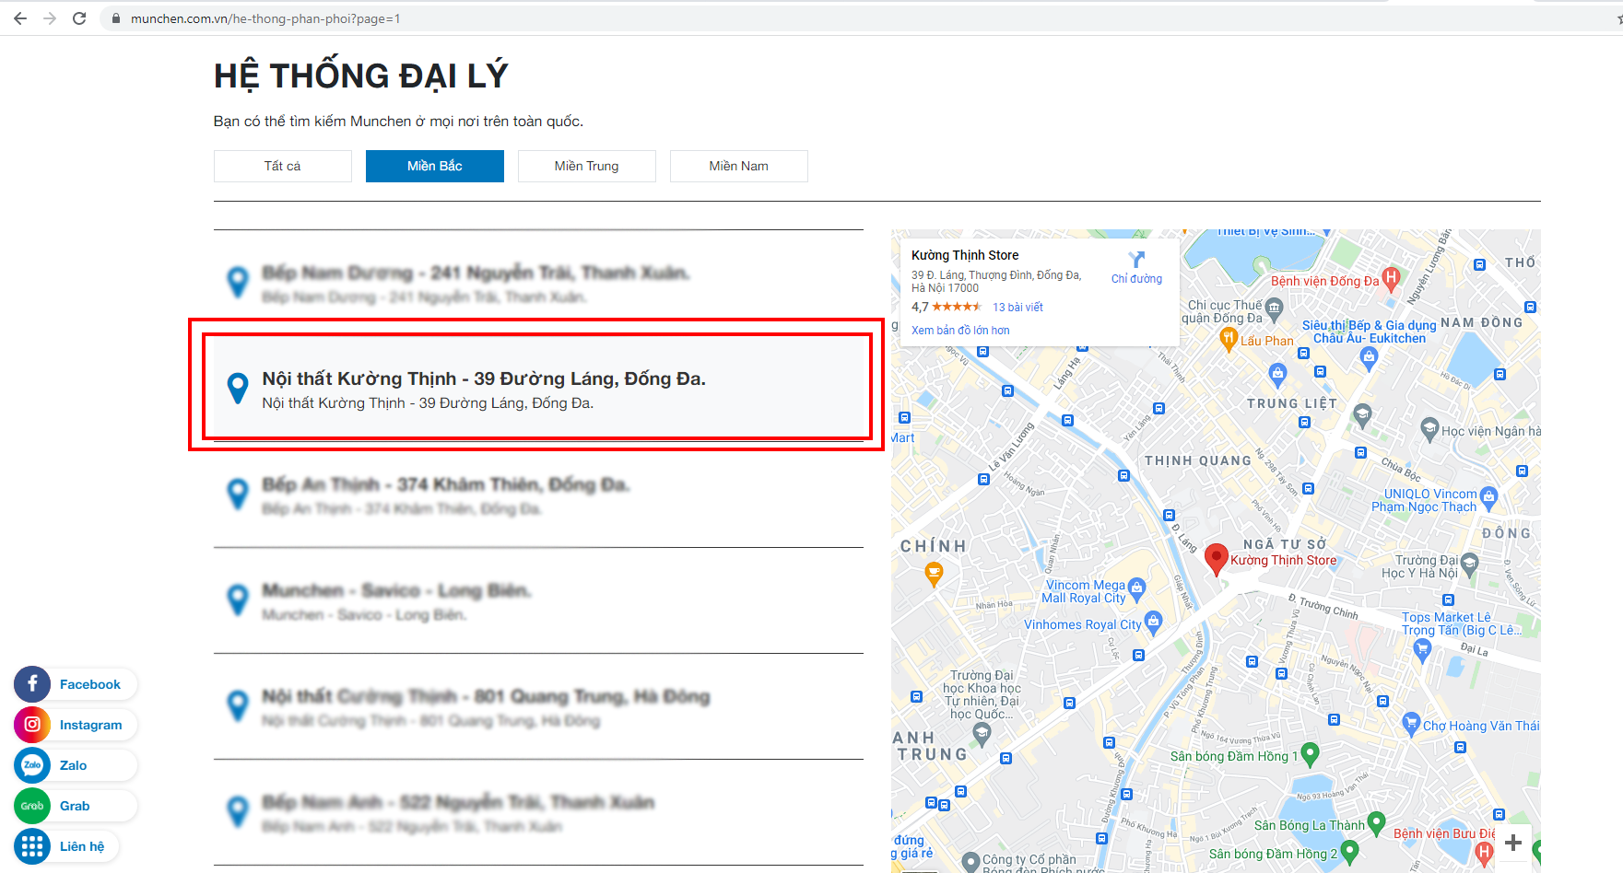Image resolution: width=1623 pixels, height=873 pixels.
Task: Switch to the Miền Trung tab
Action: point(587,166)
